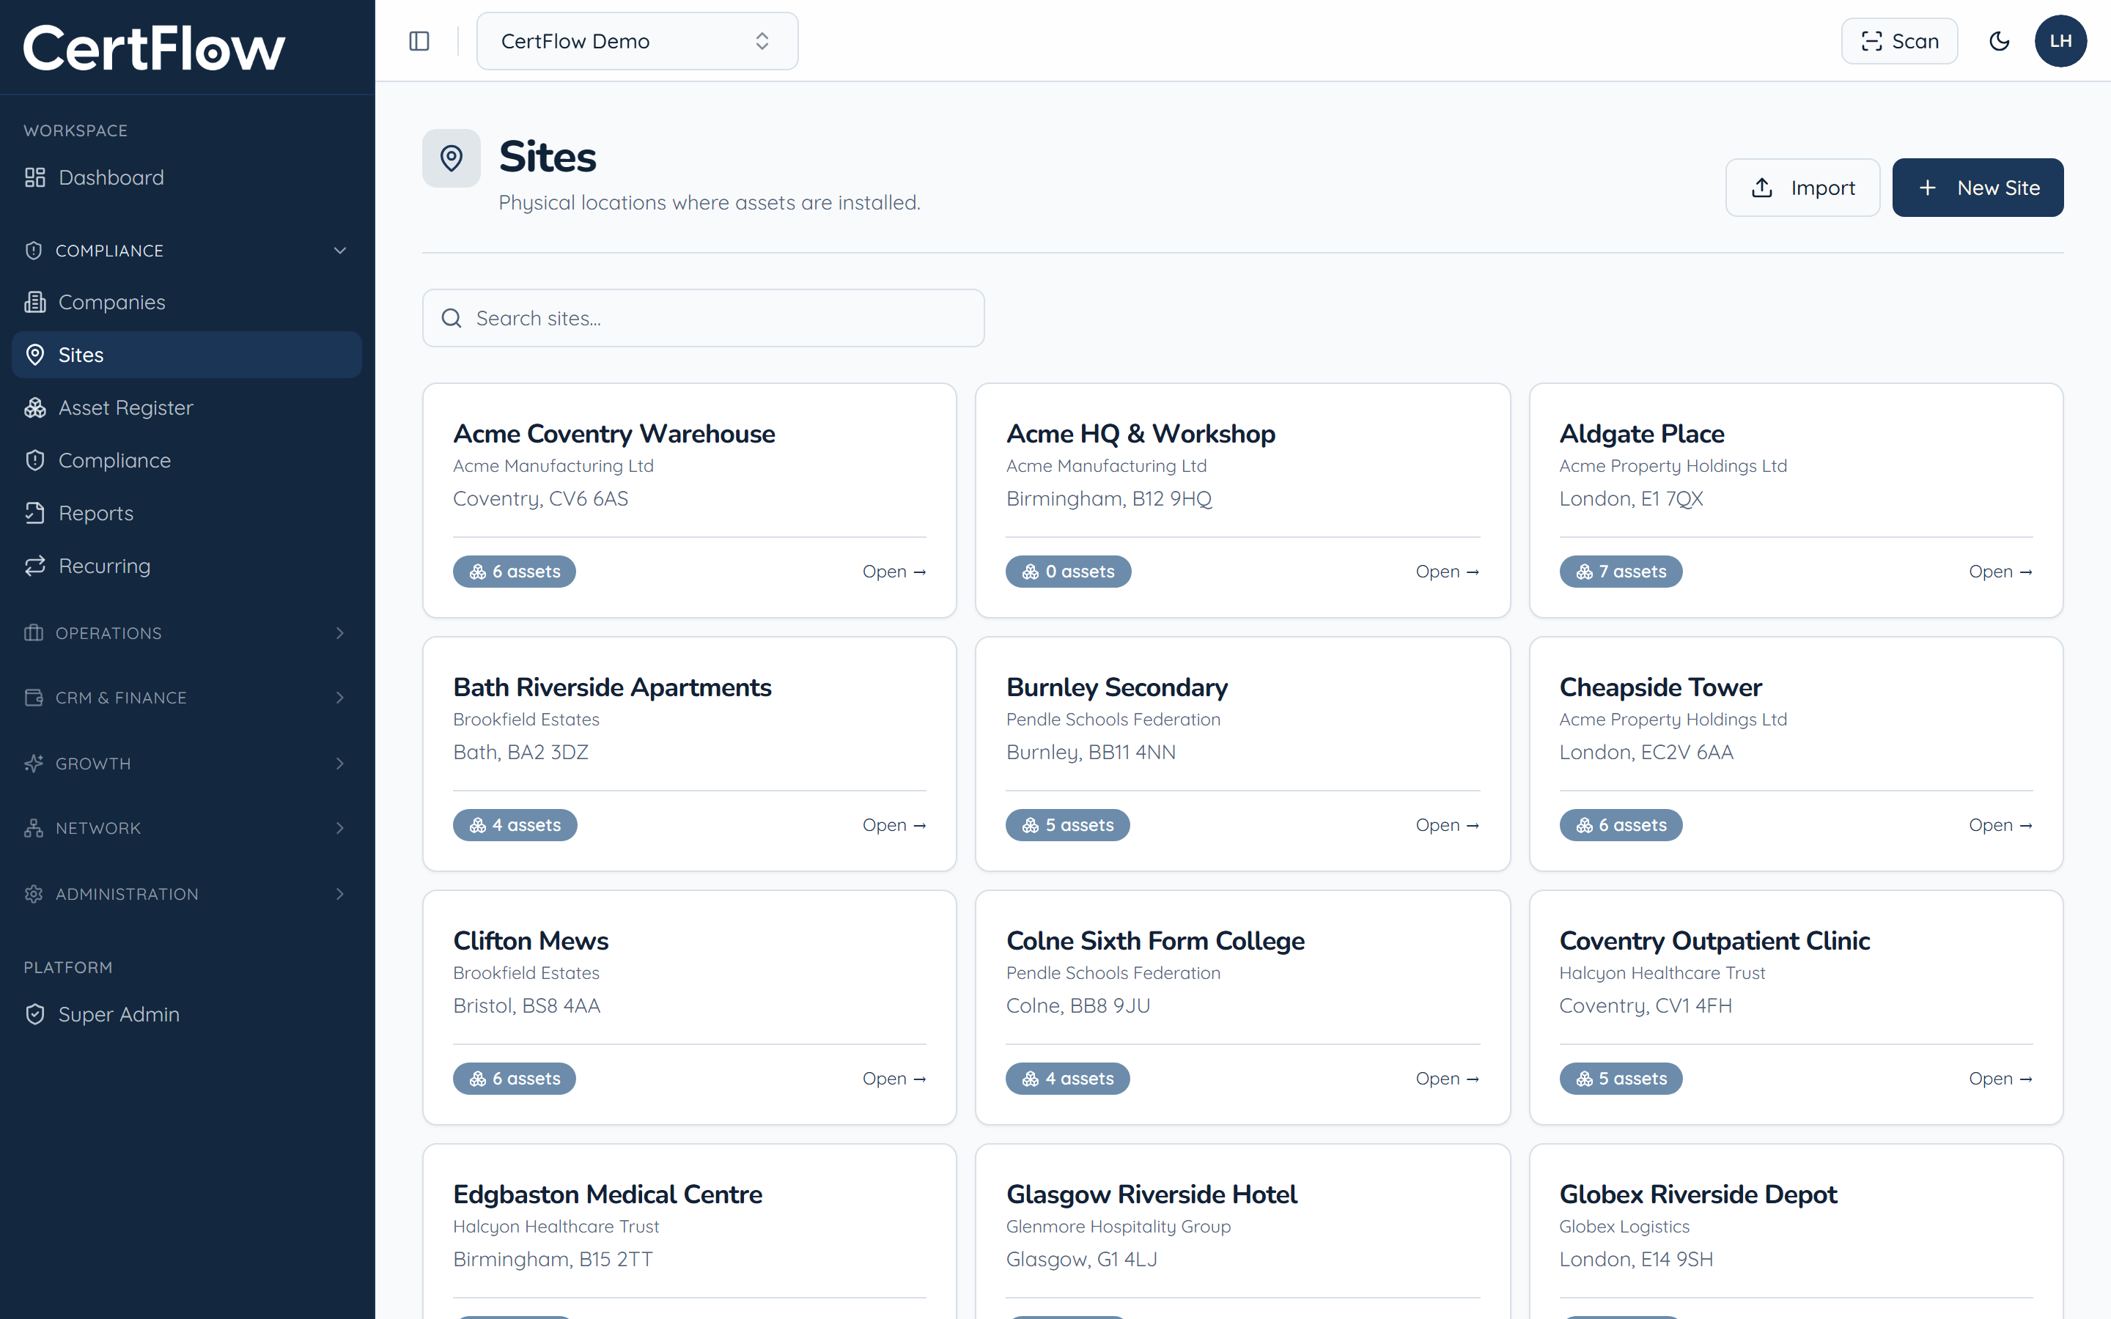This screenshot has width=2111, height=1319.
Task: Click the Clifton Mews heading
Action: [531, 942]
